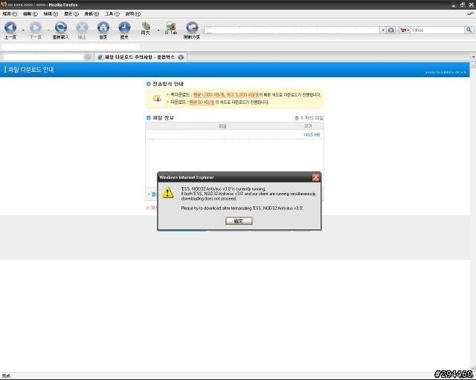Click the 파일 정보 section heading
Viewport: 476px width, 380px height.
click(163, 118)
